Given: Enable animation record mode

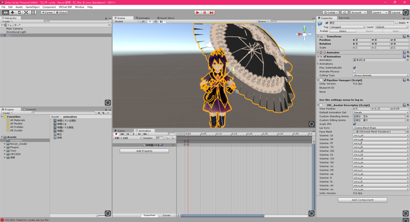Looking at the screenshot, I should coord(117,134).
